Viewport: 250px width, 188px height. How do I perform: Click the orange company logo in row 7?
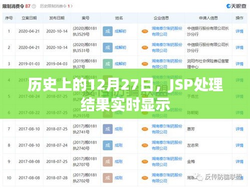(x=145, y=129)
